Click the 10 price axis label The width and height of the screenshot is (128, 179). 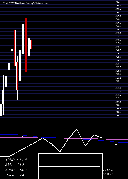pos(117,115)
